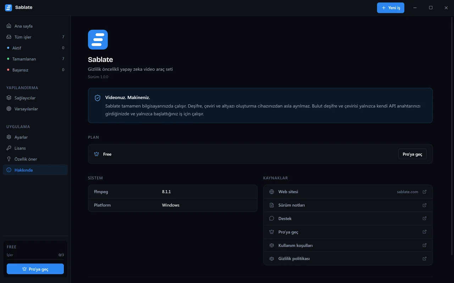The height and width of the screenshot is (283, 454).
Task: Click the blue Pro'ya geç sidebar button
Action: tap(35, 269)
